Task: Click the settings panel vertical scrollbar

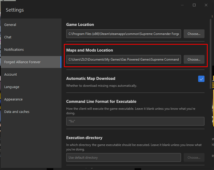Action: (x=211, y=54)
